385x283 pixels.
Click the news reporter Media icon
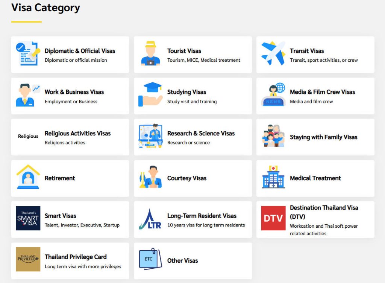pyautogui.click(x=273, y=94)
